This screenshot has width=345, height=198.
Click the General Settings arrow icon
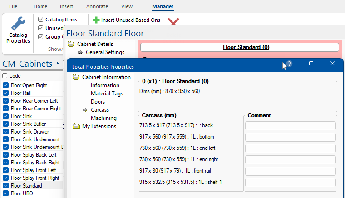[x=80, y=52]
